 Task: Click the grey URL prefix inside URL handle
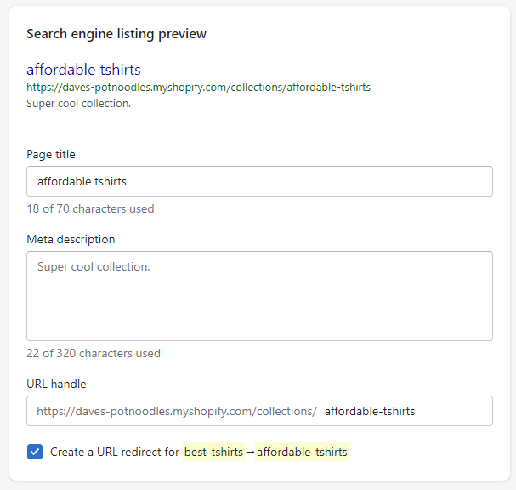(177, 411)
